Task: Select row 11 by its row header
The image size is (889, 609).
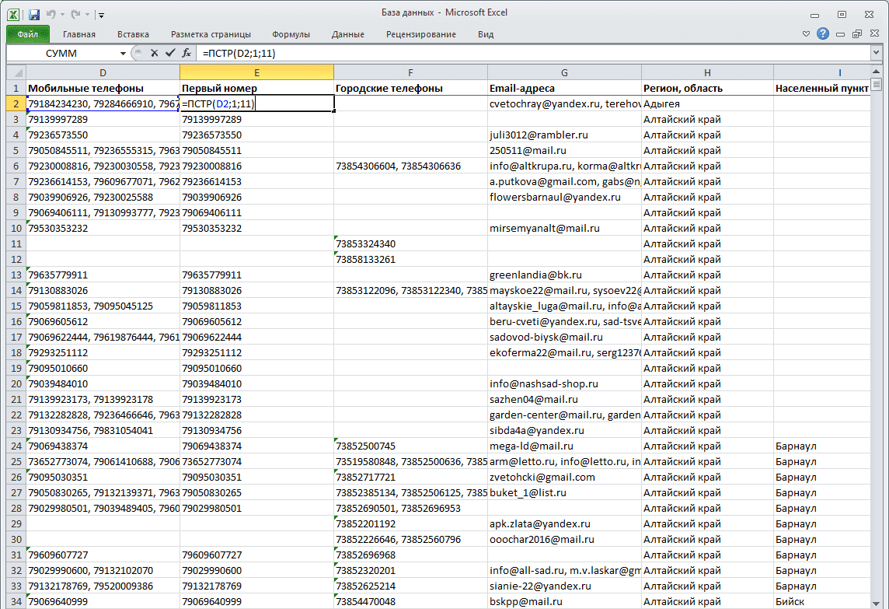Action: click(16, 243)
